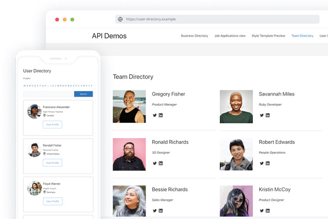Click the browser address bar URL
This screenshot has height=219, width=328.
tap(151, 19)
